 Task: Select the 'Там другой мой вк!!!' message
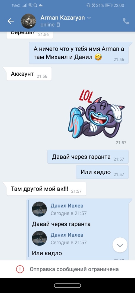46,189
